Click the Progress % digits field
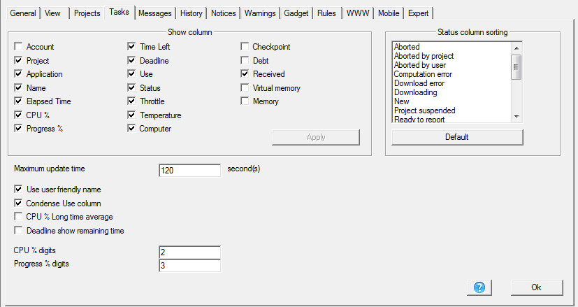Viewport: 578px width, 307px height. click(190, 266)
